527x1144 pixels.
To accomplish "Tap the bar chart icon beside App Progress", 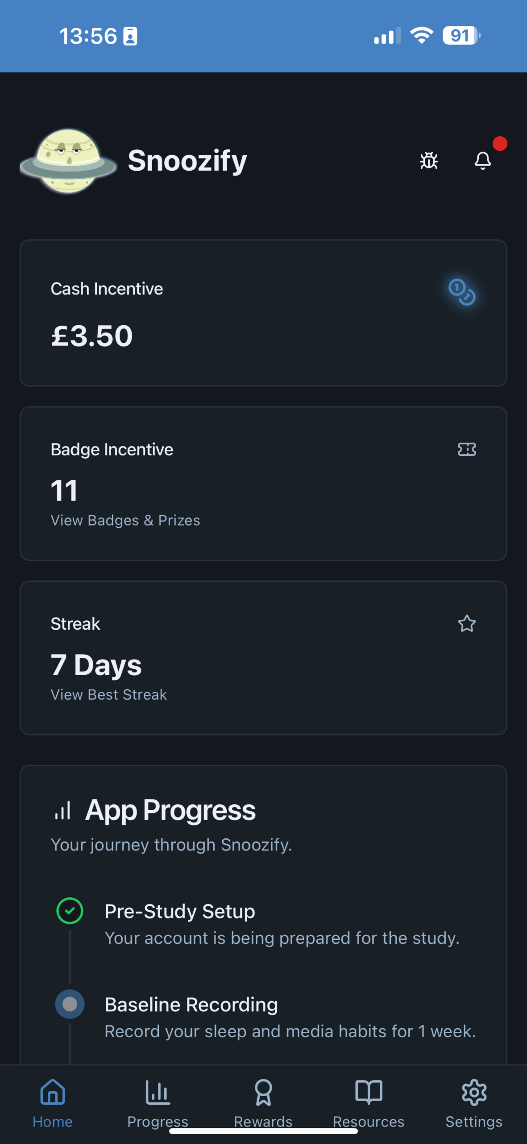I will tap(62, 811).
